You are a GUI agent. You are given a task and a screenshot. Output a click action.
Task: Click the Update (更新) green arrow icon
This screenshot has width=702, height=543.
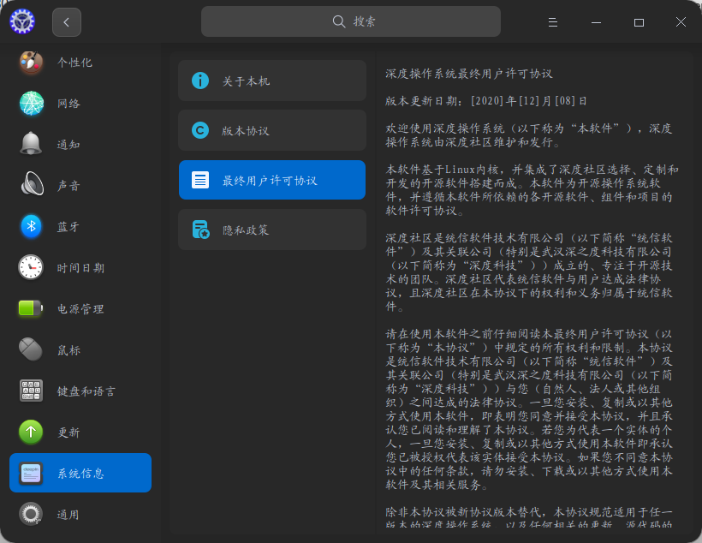[x=31, y=432]
